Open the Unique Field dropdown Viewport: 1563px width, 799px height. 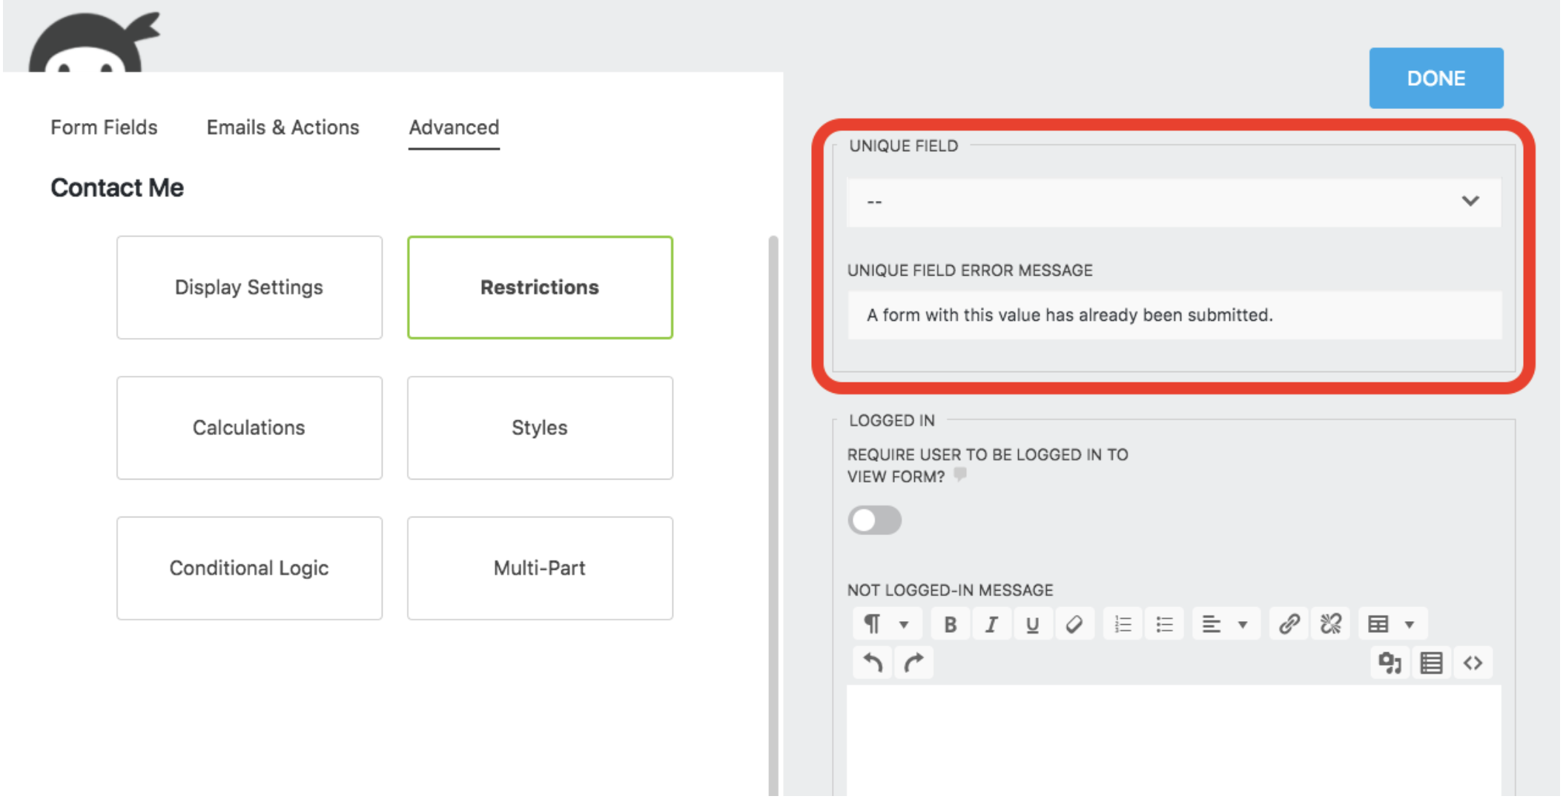(1173, 202)
